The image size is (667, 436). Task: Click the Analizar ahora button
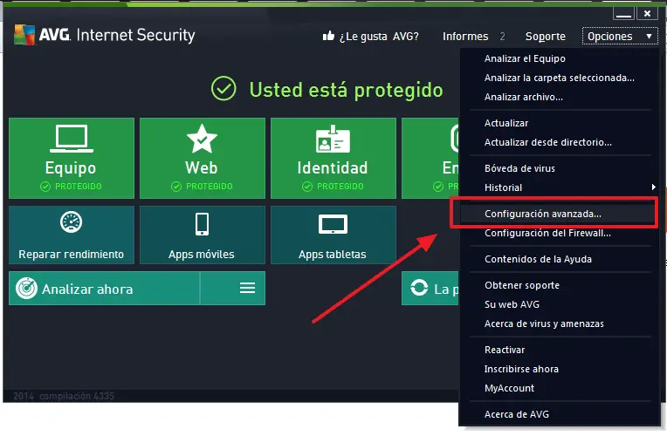[x=104, y=289]
